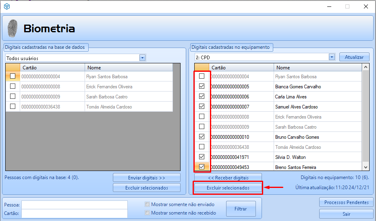Open Processos Pendentes

tap(346, 202)
